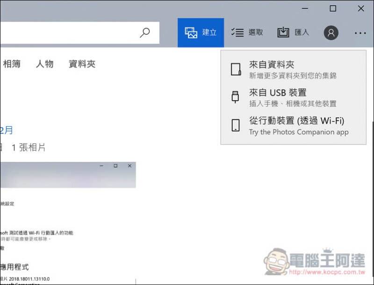Choose 來自資料夾 import from folder
This screenshot has height=285, width=374.
click(294, 69)
